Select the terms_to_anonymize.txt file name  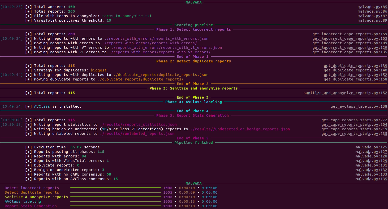127,16
